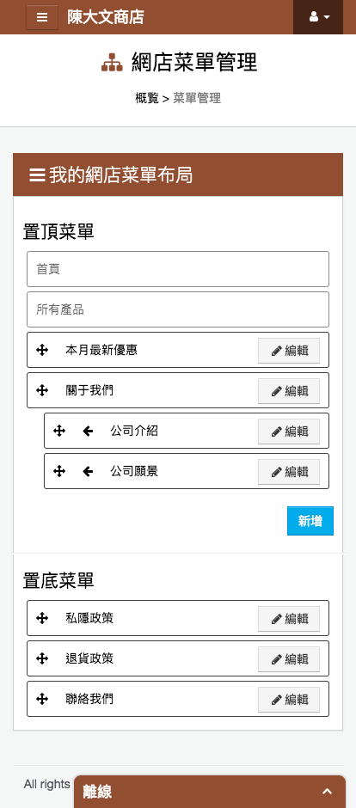Image resolution: width=356 pixels, height=808 pixels.
Task: Open the user account dropdown
Action: [318, 17]
